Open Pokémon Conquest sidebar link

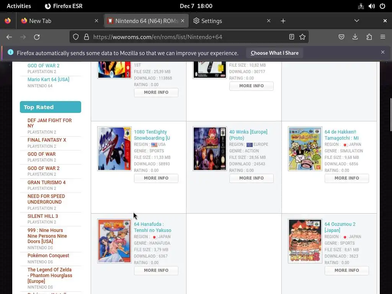point(48,256)
